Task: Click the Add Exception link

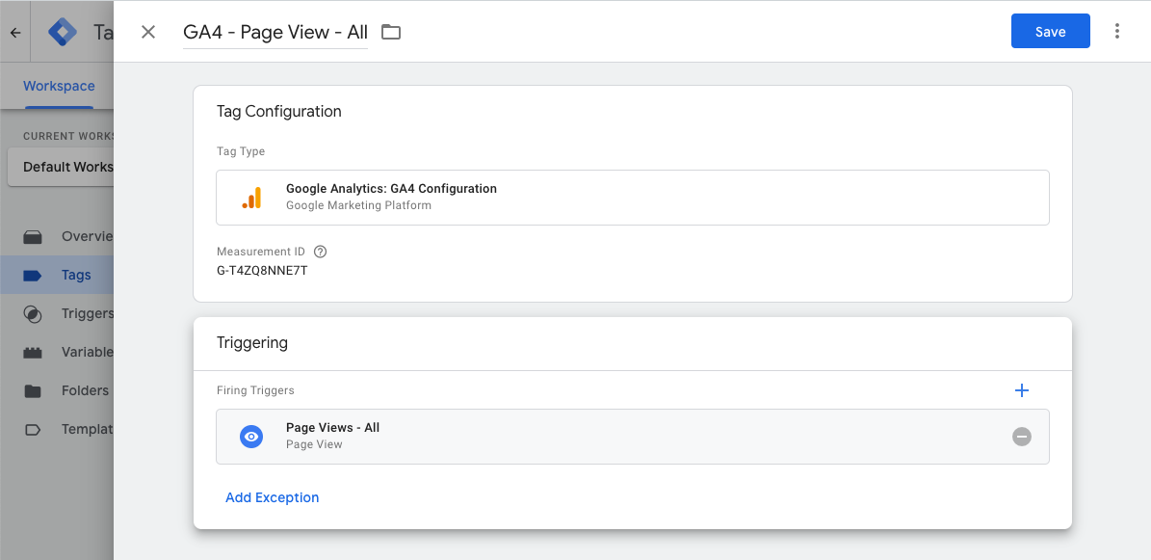Action: coord(273,496)
